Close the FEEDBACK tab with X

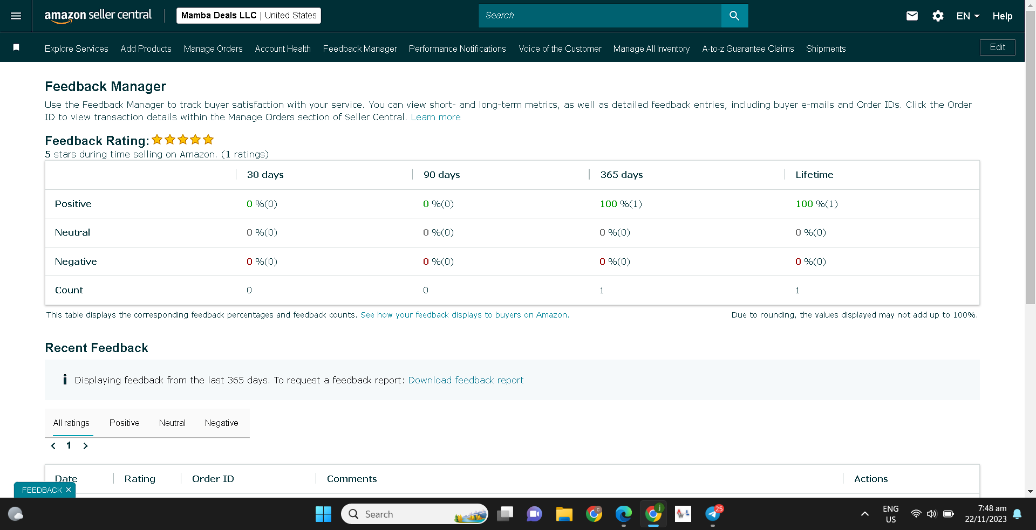(69, 490)
